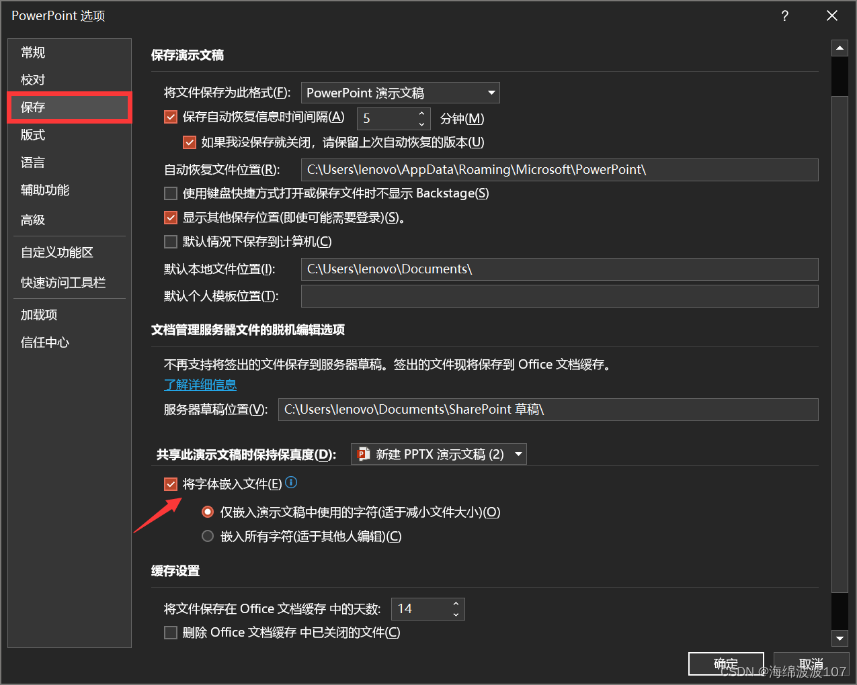
Task: Toggle show additional save places checkbox
Action: pyautogui.click(x=171, y=218)
